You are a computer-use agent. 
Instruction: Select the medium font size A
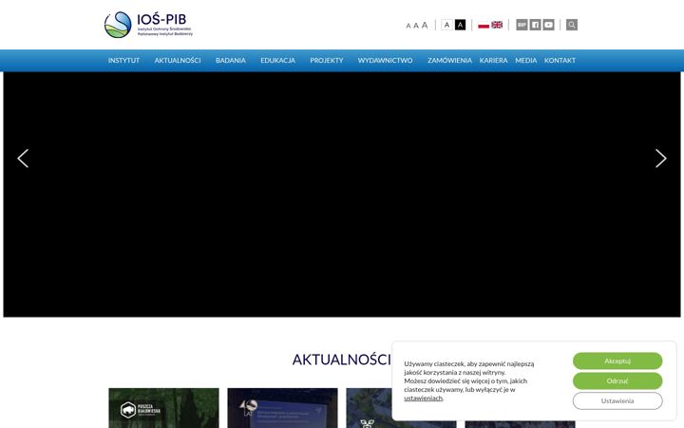[416, 26]
